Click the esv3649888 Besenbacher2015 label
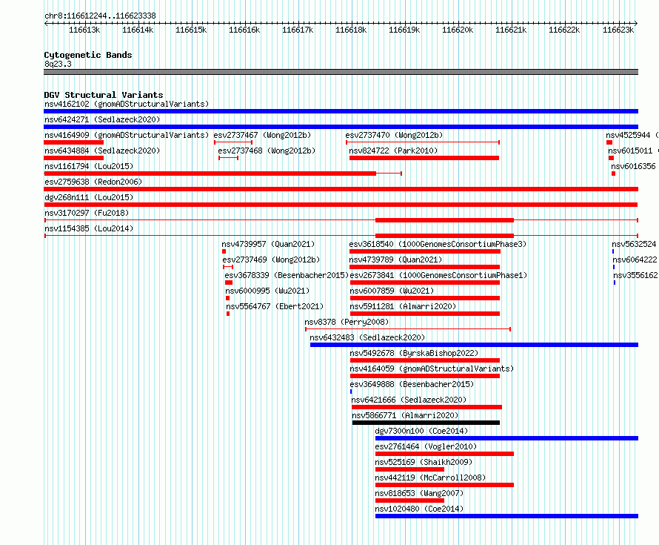This screenshot has height=545, width=659. [x=412, y=384]
